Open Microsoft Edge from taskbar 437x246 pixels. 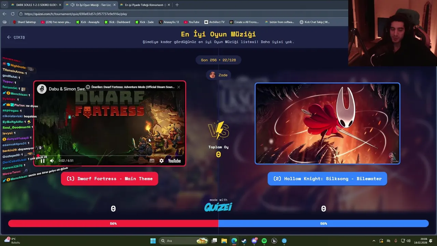(x=234, y=241)
